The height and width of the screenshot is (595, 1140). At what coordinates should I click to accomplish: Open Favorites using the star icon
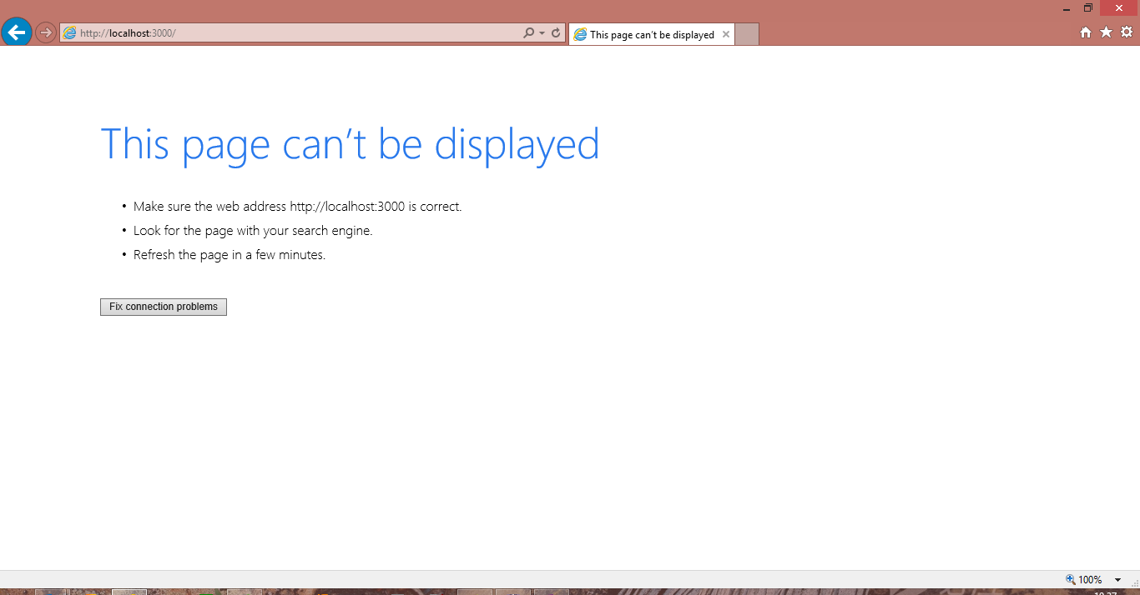click(1106, 32)
